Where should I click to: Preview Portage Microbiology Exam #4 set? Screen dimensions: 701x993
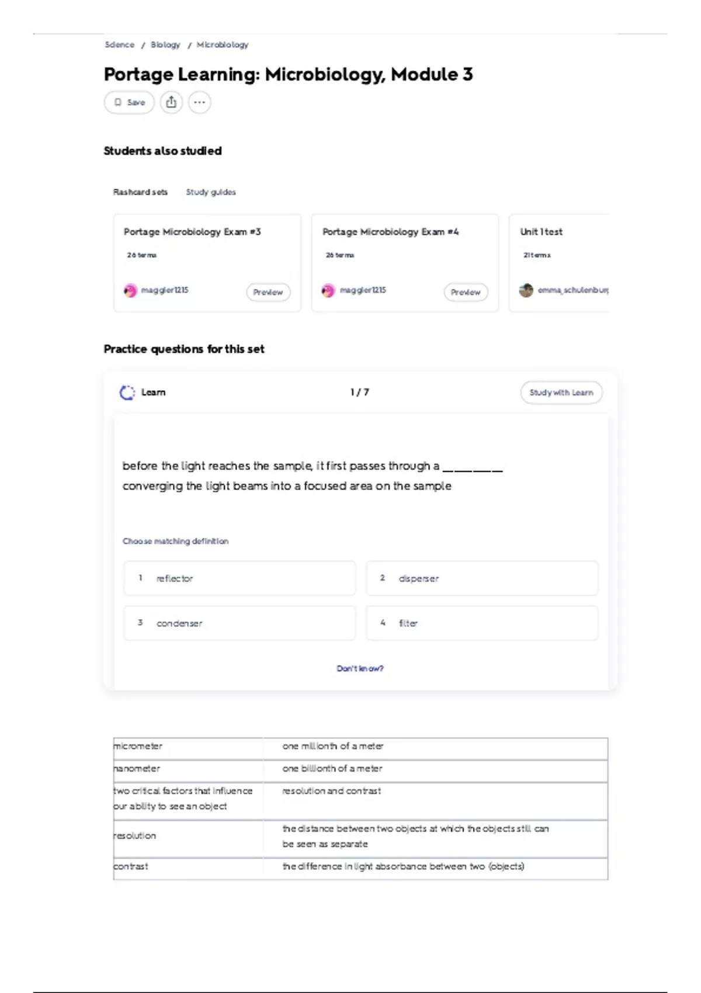click(x=466, y=292)
